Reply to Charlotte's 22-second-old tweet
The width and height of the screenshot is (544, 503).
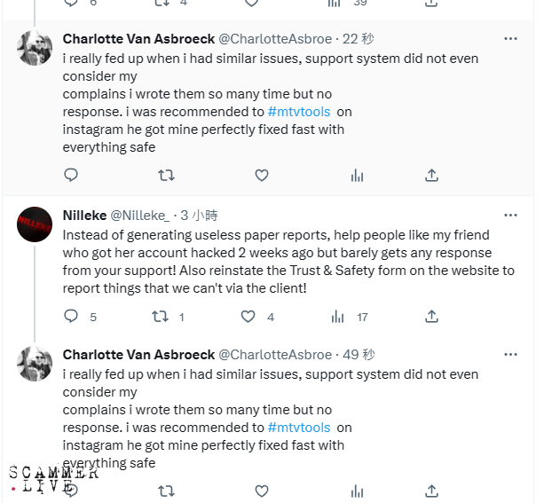[x=72, y=176]
